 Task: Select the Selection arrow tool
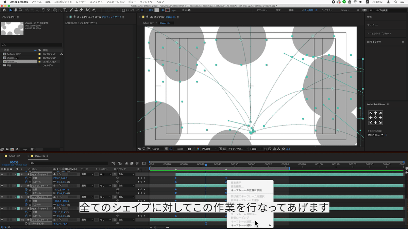pos(11,10)
